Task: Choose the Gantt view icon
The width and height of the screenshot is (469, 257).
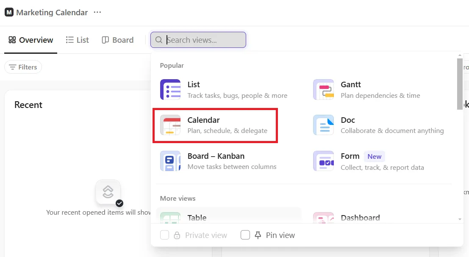Action: click(323, 89)
